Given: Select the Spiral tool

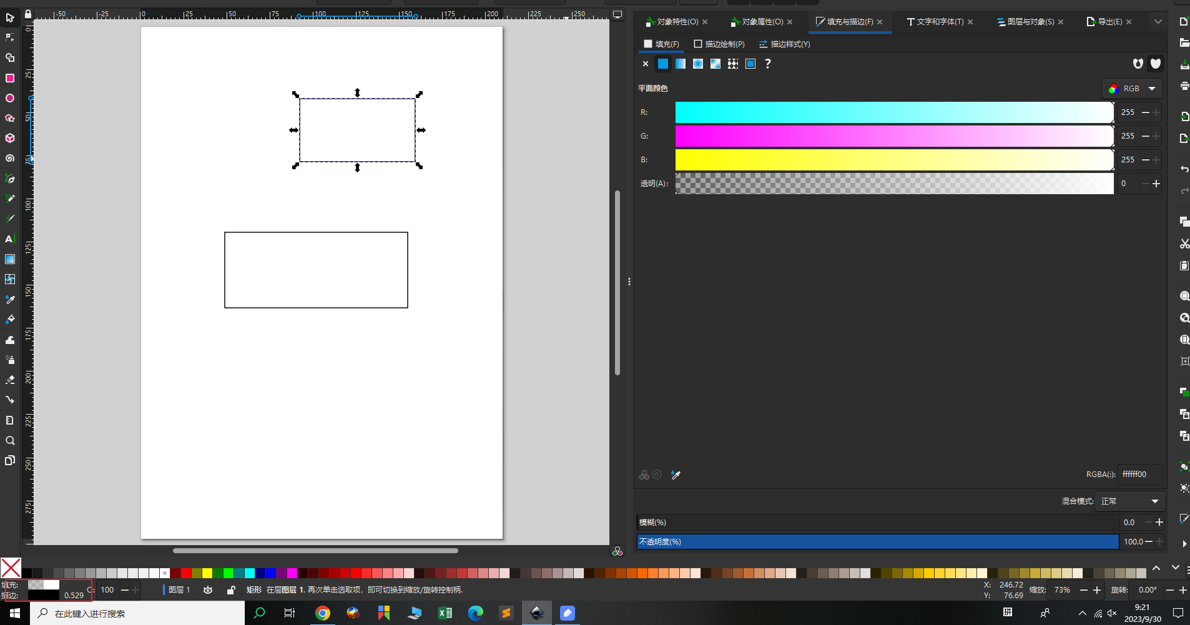Looking at the screenshot, I should point(10,159).
